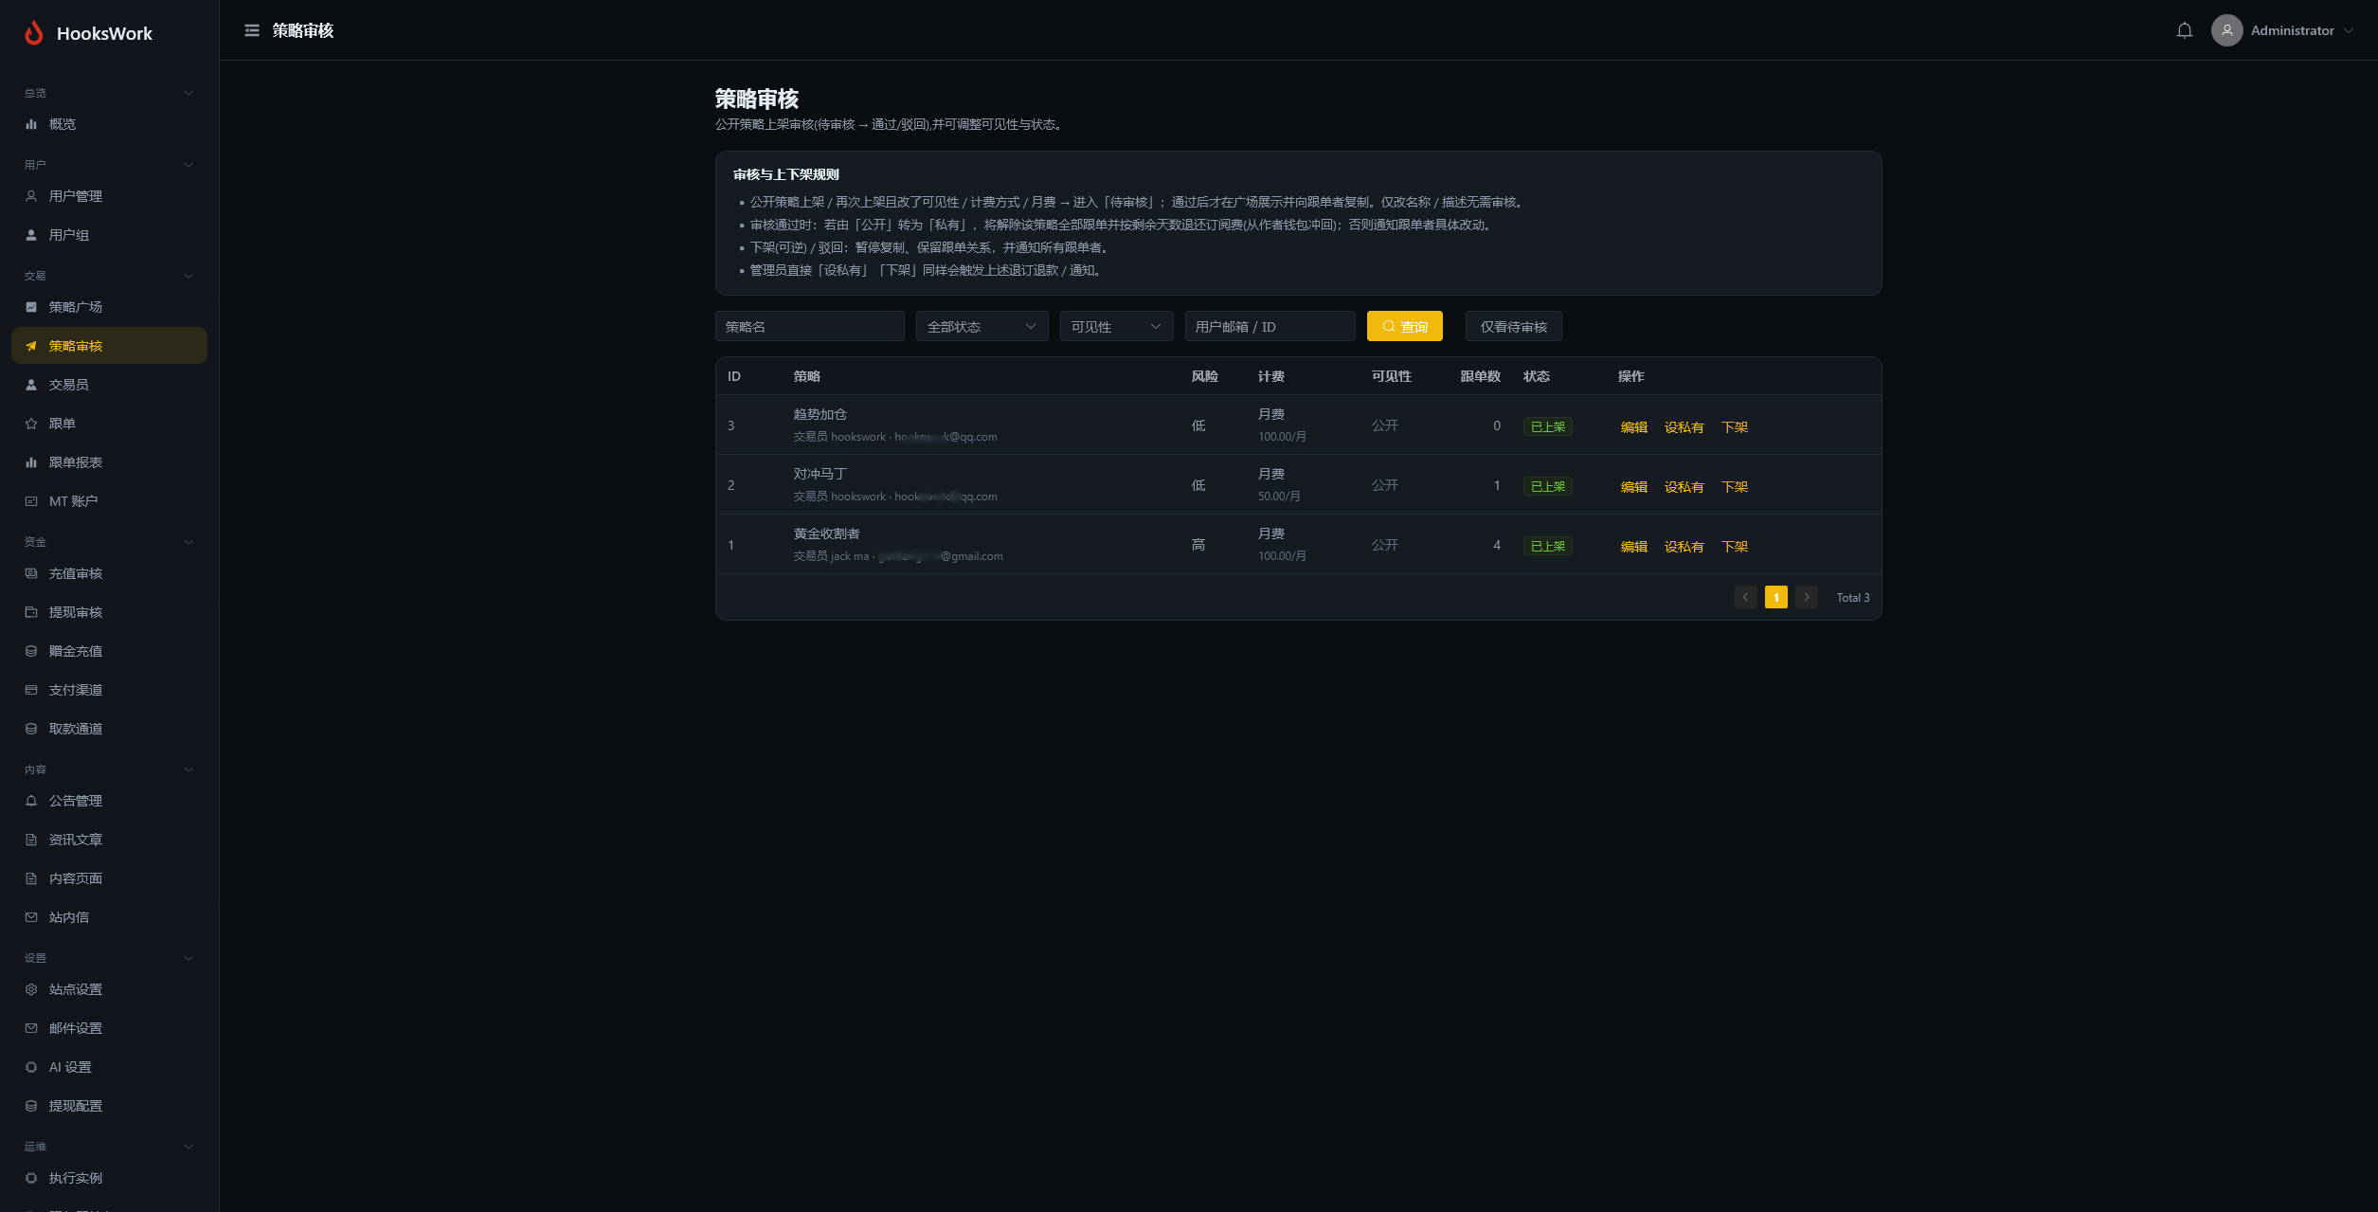Click 设私有 for strategy 黄金收割者
The height and width of the screenshot is (1212, 2378).
point(1684,547)
